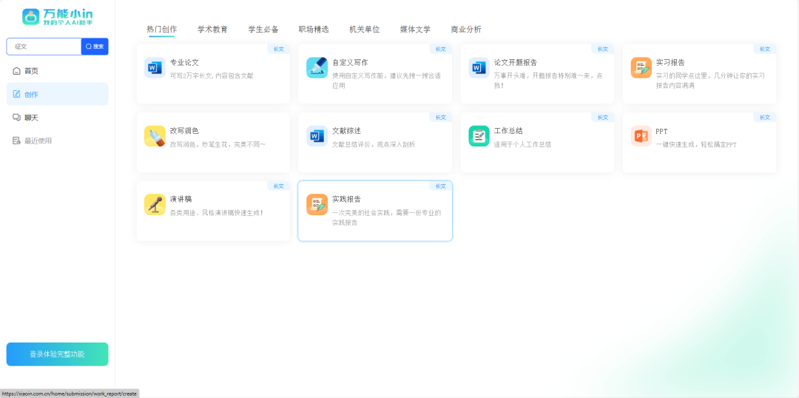This screenshot has width=799, height=398.
Task: Click the 工作总结 card title
Action: point(508,131)
